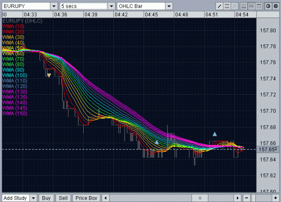Click the 157.78 price axis label
This screenshot has width=281, height=202.
(x=268, y=47)
